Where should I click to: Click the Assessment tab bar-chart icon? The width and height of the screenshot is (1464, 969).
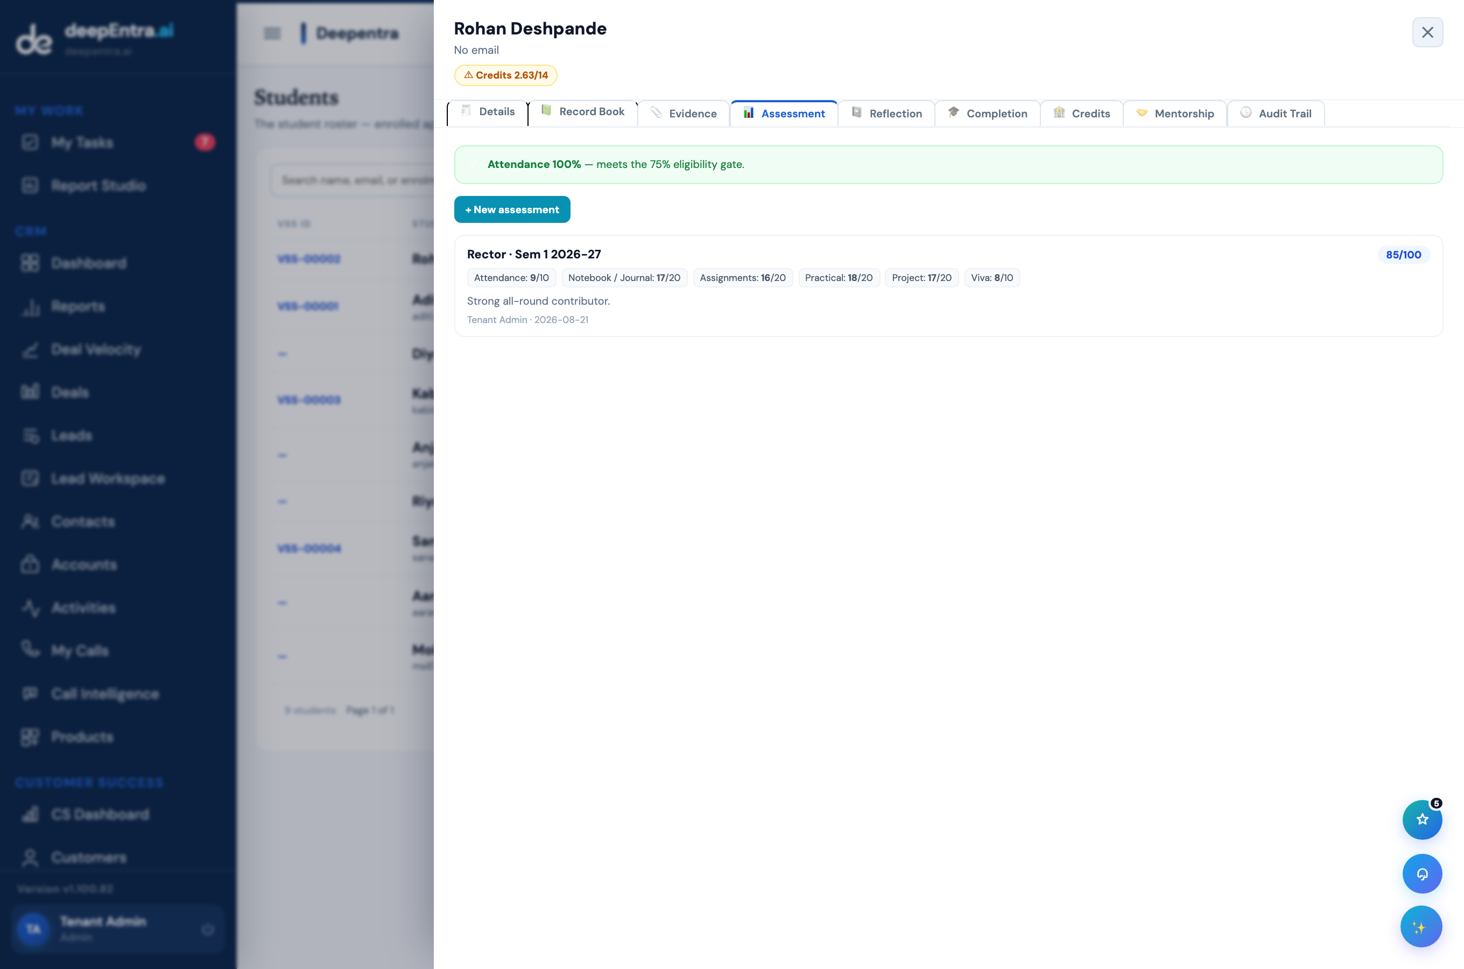pos(749,113)
